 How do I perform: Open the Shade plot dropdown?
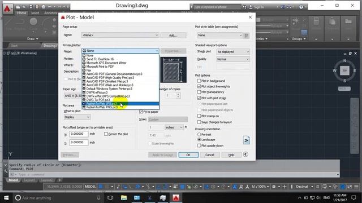coord(233,52)
